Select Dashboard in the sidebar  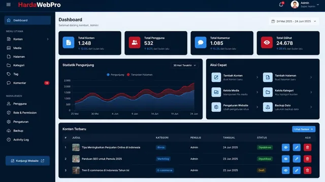click(27, 20)
